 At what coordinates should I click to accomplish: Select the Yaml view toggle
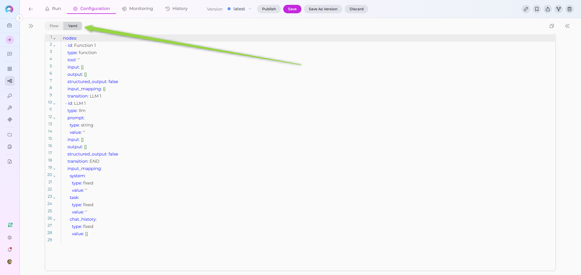coord(73,26)
